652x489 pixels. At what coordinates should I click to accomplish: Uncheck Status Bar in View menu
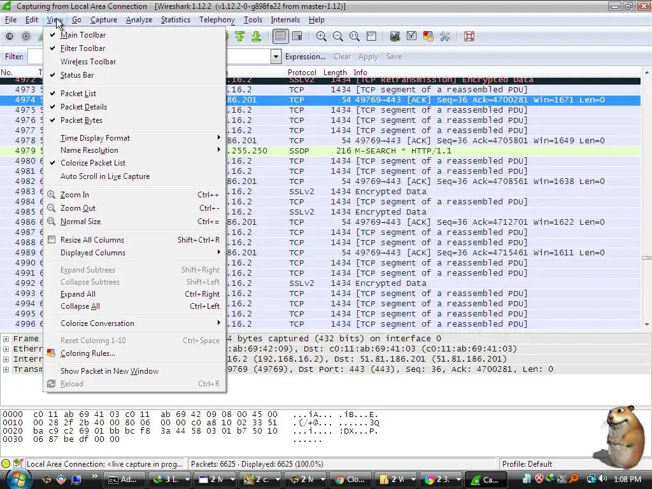tap(134, 75)
